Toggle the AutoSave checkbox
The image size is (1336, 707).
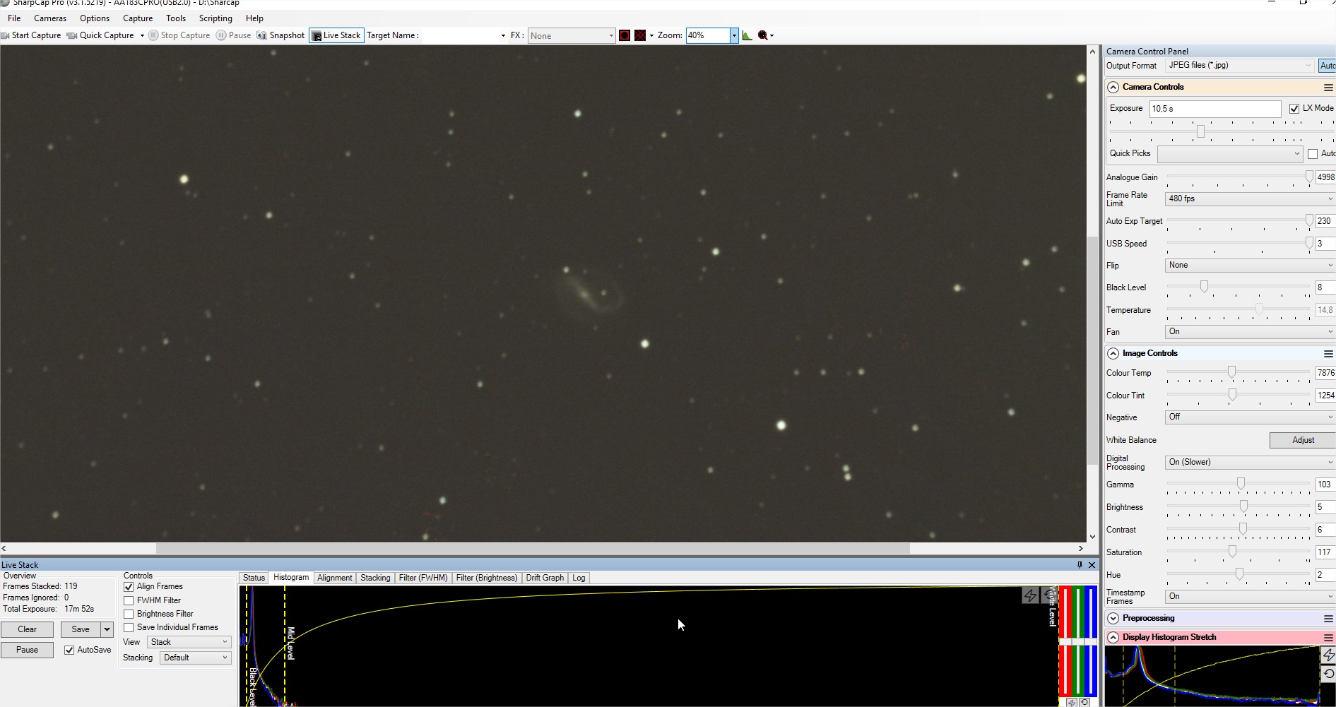click(x=69, y=650)
